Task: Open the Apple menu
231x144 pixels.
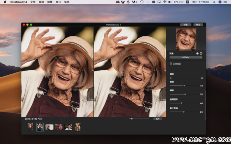Action: click(x=5, y=2)
